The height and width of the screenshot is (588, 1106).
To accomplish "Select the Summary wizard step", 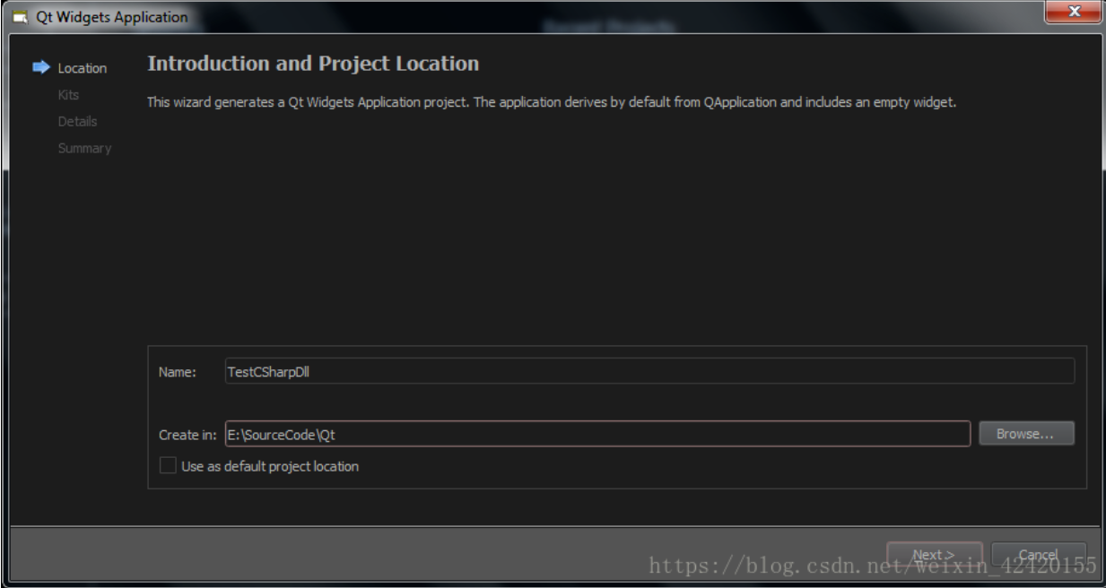I will 85,148.
